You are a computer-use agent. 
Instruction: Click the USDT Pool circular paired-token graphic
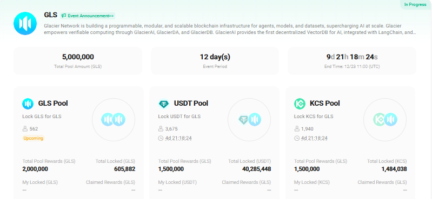(249, 120)
